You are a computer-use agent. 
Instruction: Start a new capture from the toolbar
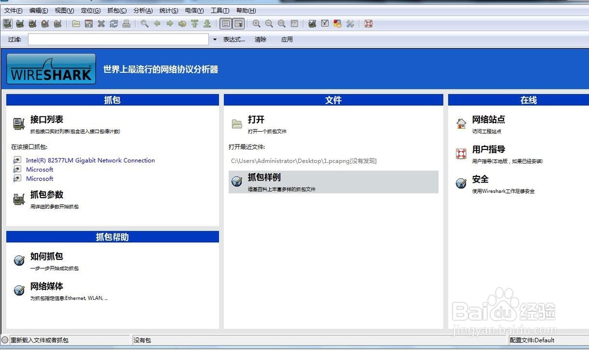click(x=32, y=24)
